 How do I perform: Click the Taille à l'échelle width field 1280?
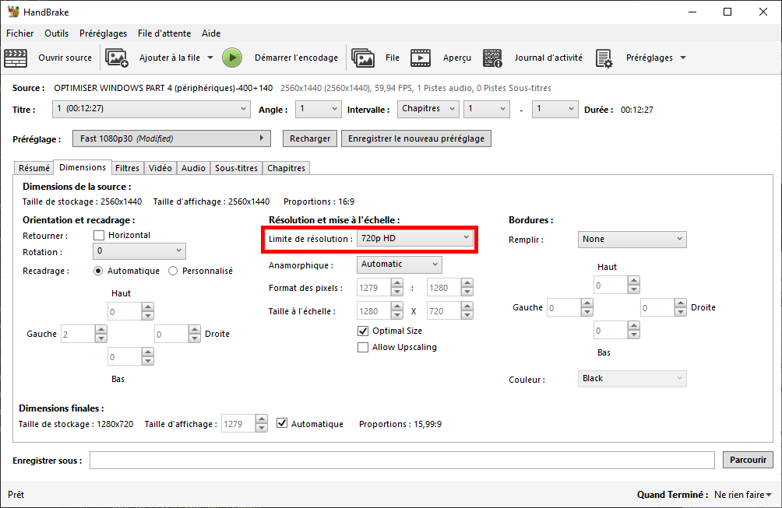click(x=374, y=310)
